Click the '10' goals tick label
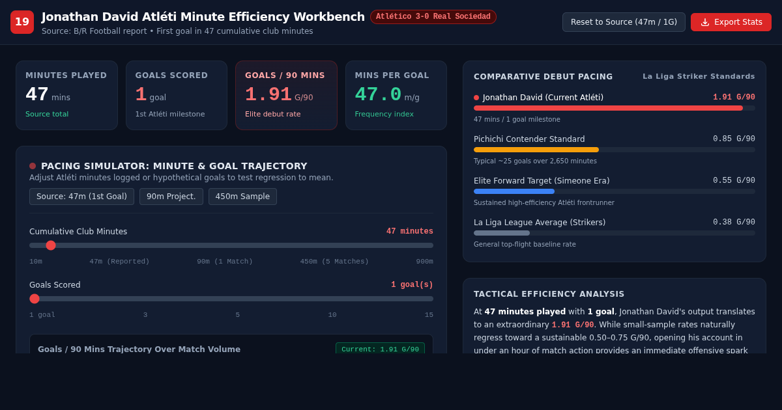This screenshot has width=782, height=410. coord(332,315)
